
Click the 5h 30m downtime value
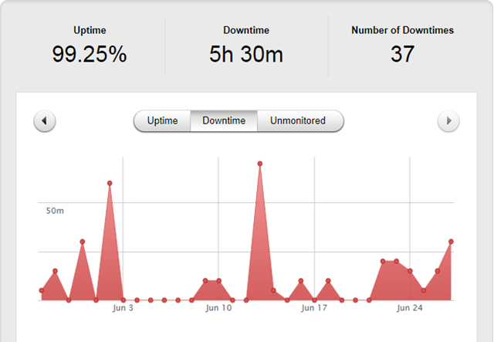click(246, 54)
